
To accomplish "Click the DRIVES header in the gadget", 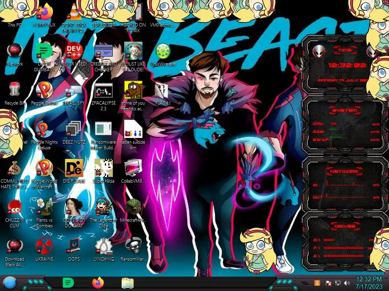I will point(345,226).
